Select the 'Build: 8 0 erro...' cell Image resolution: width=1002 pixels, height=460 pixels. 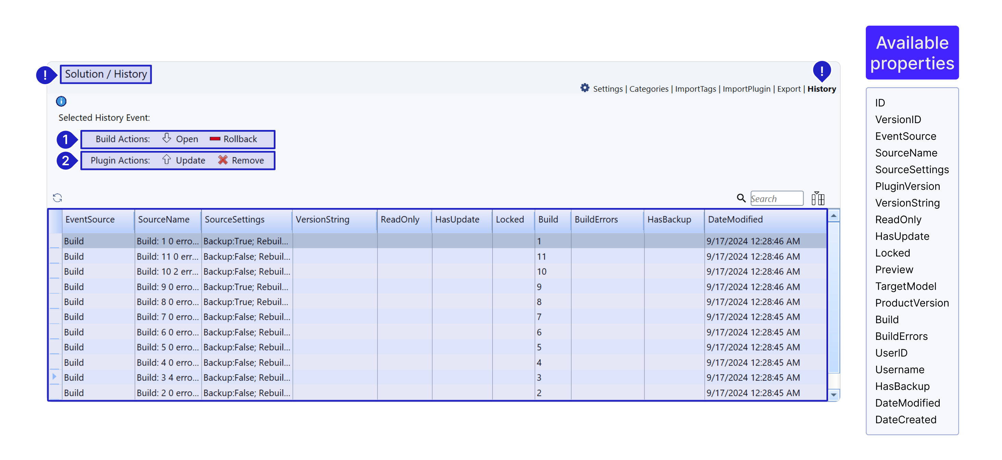[x=168, y=302]
